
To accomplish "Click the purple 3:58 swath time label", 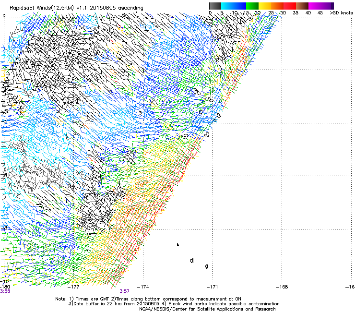I will 5,291.
